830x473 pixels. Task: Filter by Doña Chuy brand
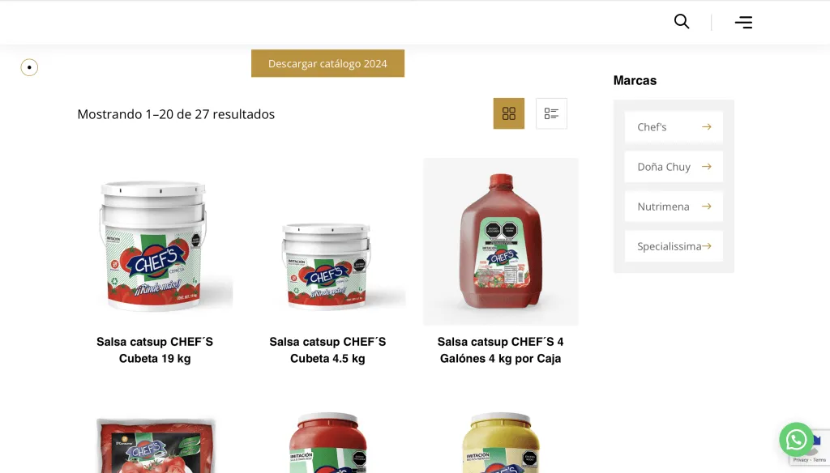tap(674, 167)
